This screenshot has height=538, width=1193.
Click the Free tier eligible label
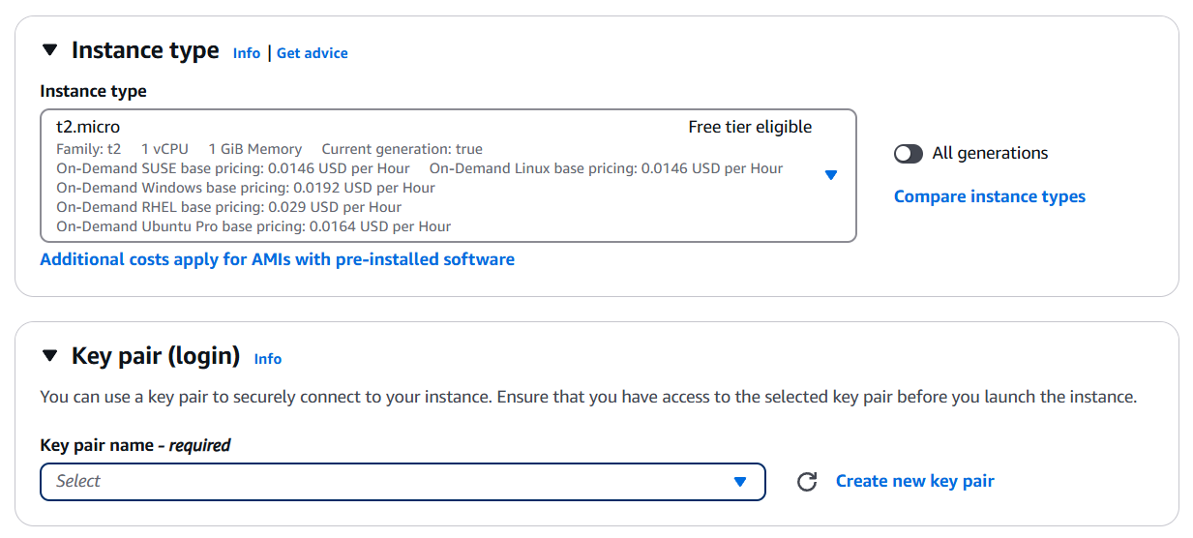(750, 127)
